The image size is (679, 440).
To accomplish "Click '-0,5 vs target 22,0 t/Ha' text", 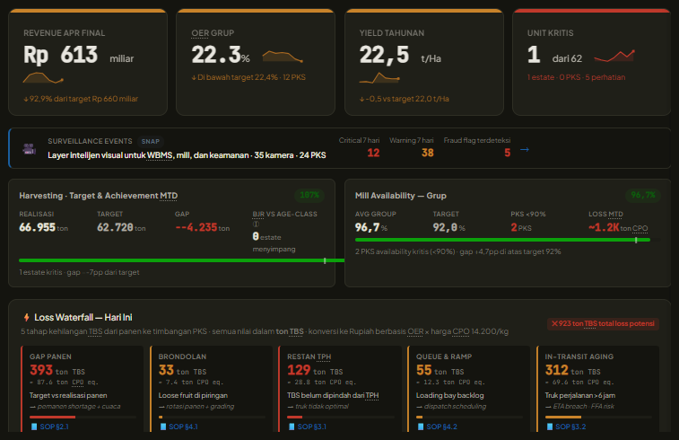I will tap(404, 99).
